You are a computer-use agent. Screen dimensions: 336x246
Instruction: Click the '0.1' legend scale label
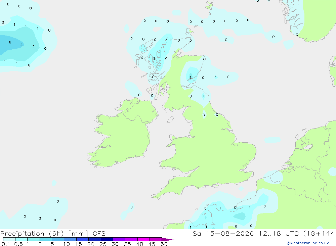click(6, 244)
